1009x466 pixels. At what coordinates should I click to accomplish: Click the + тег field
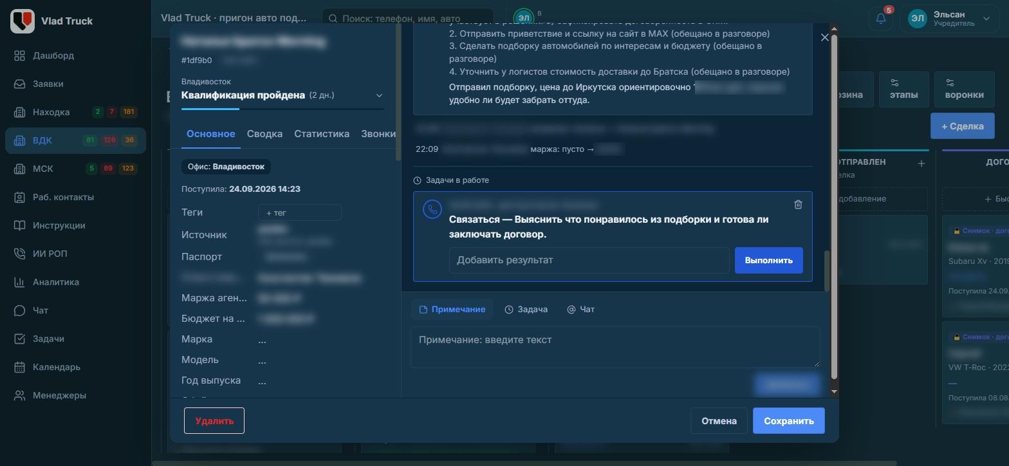coord(299,212)
